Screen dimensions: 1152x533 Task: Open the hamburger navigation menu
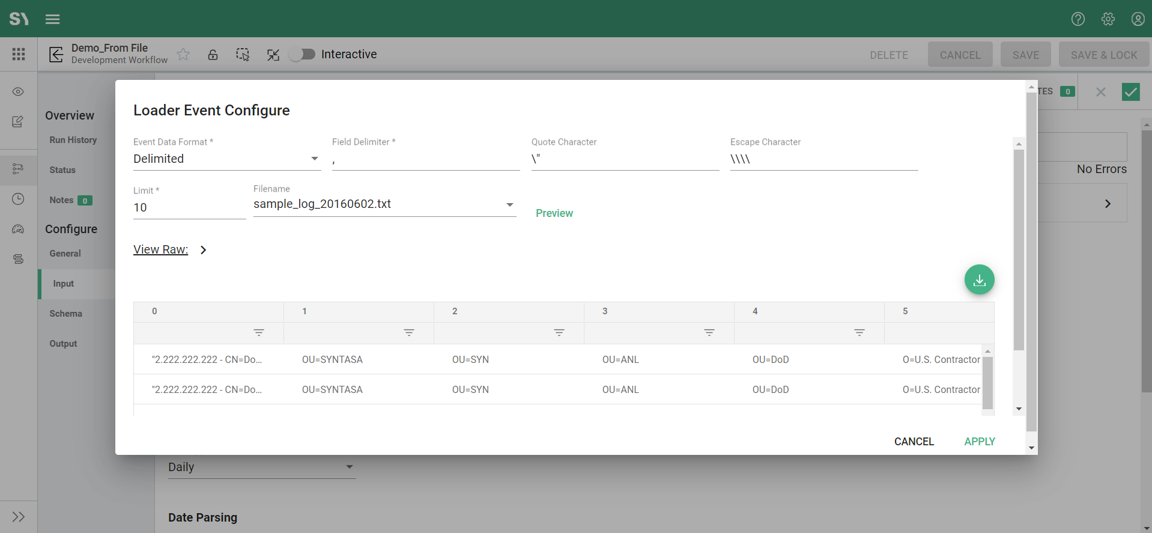53,19
